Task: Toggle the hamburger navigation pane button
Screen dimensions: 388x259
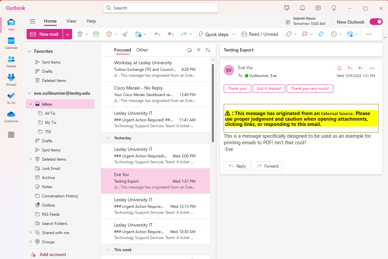Action: pos(32,21)
